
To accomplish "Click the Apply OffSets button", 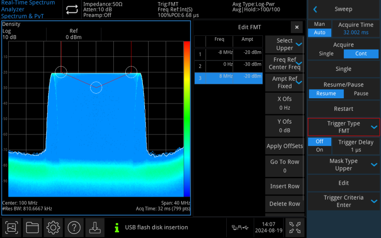I will click(x=284, y=146).
